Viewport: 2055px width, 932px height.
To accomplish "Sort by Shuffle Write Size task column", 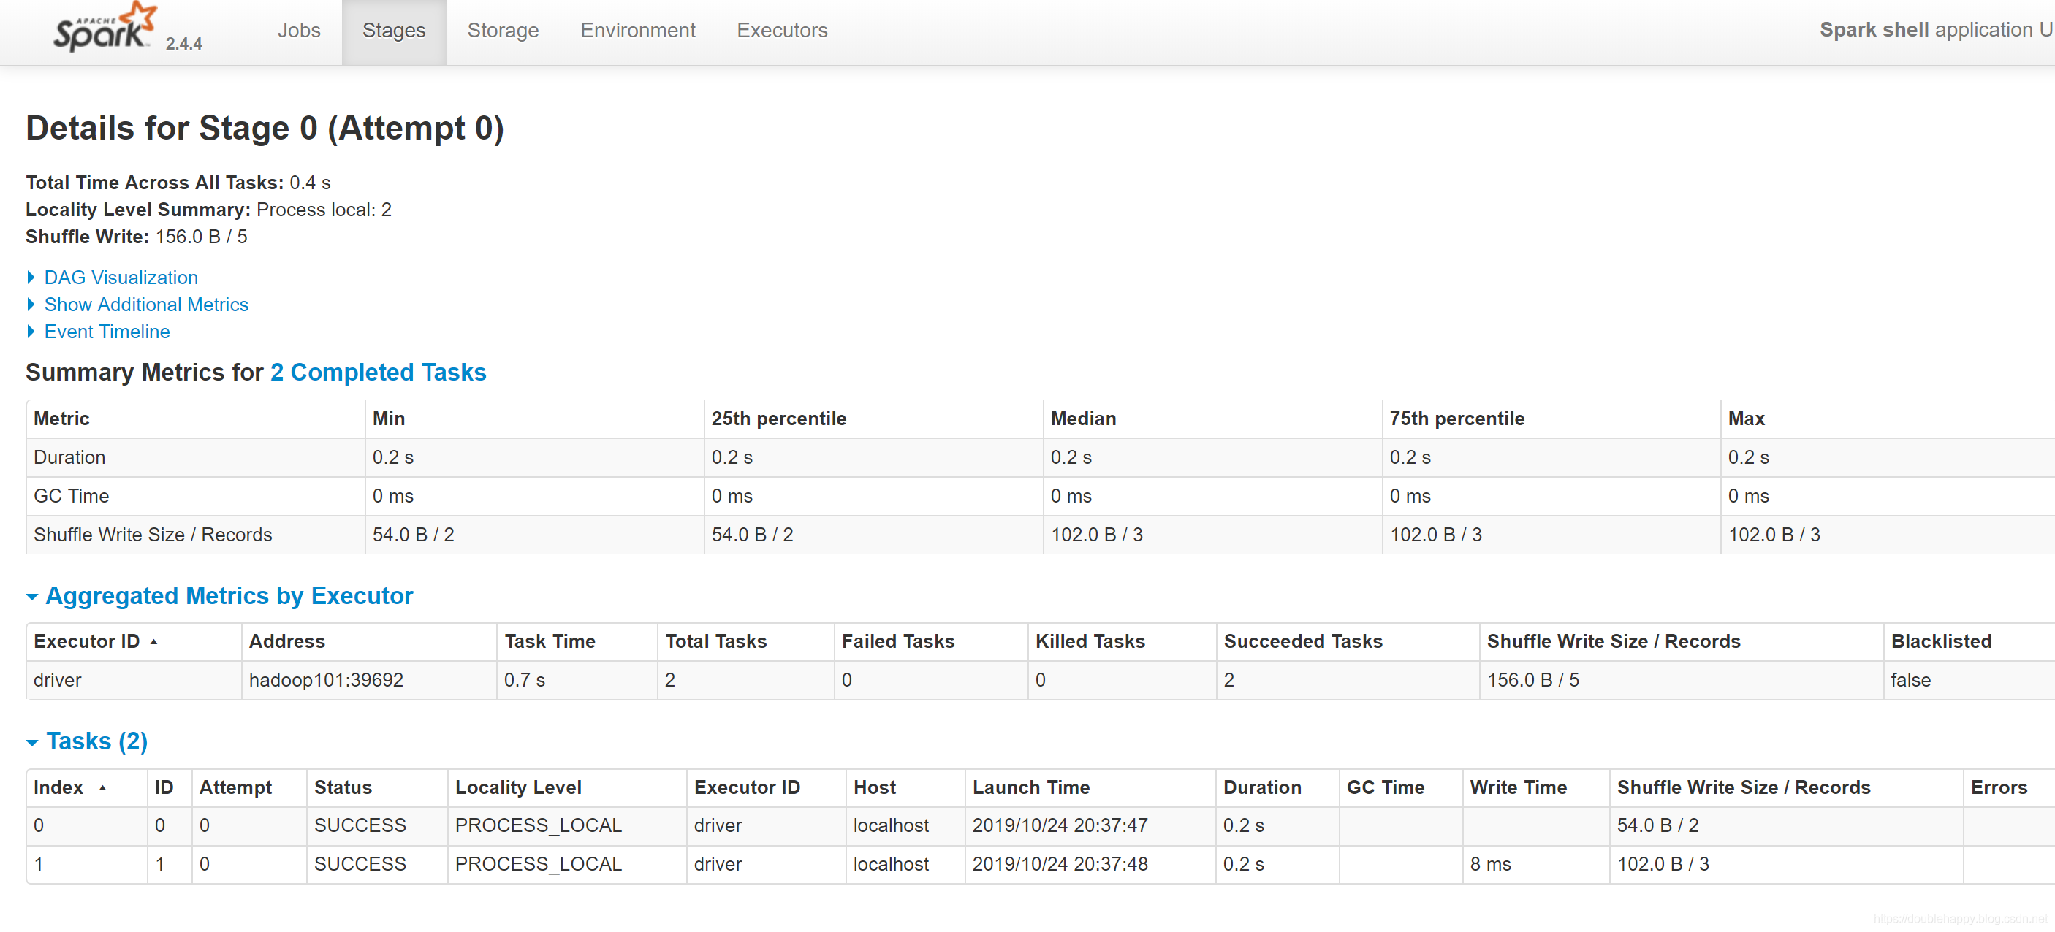I will pos(1743,787).
